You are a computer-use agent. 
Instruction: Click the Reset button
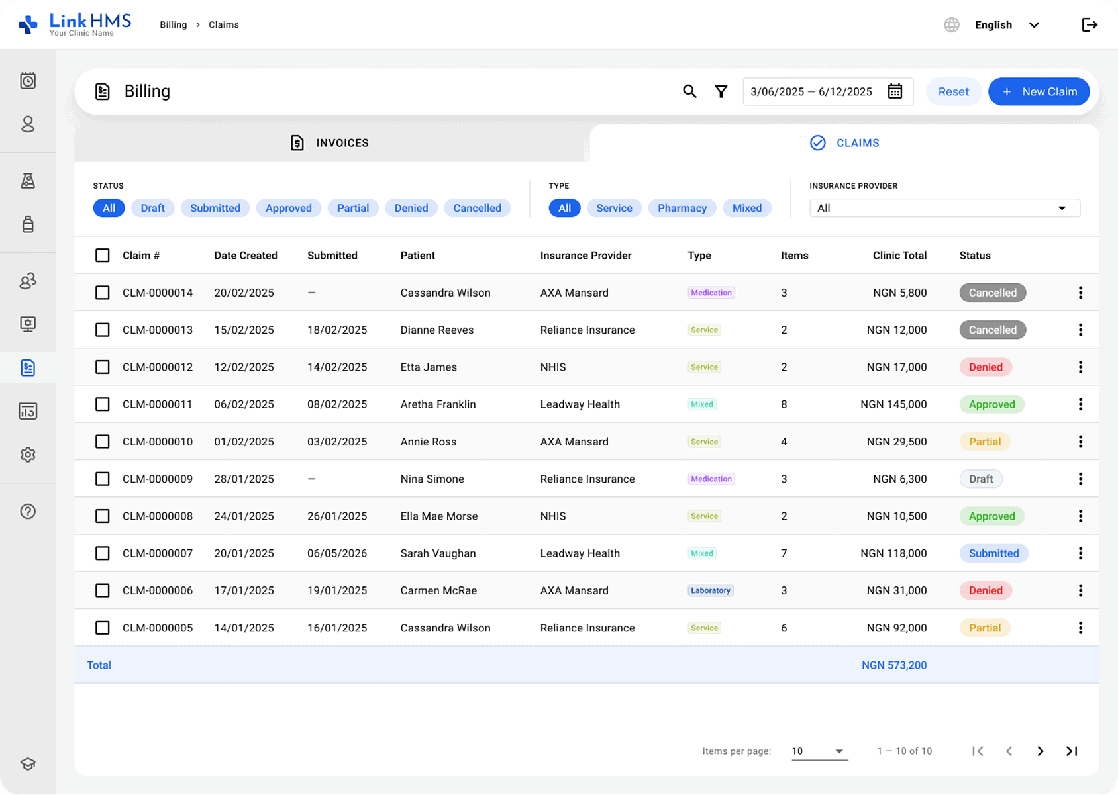coord(954,91)
